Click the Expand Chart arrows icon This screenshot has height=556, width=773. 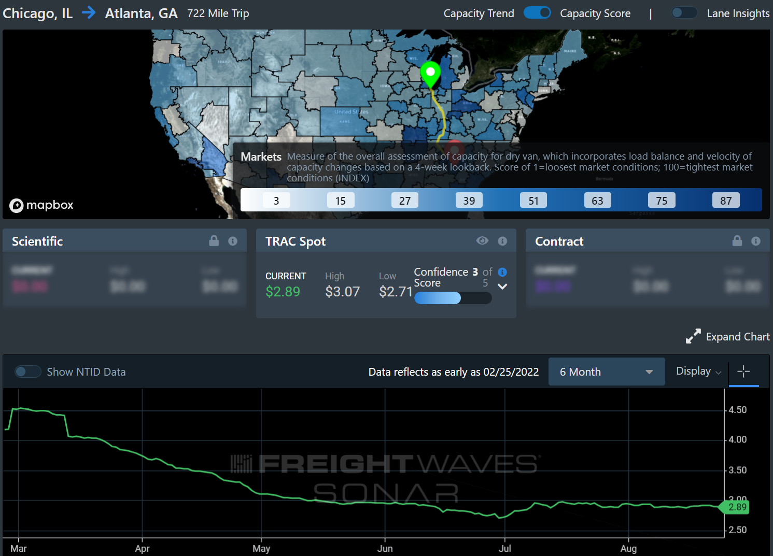693,336
